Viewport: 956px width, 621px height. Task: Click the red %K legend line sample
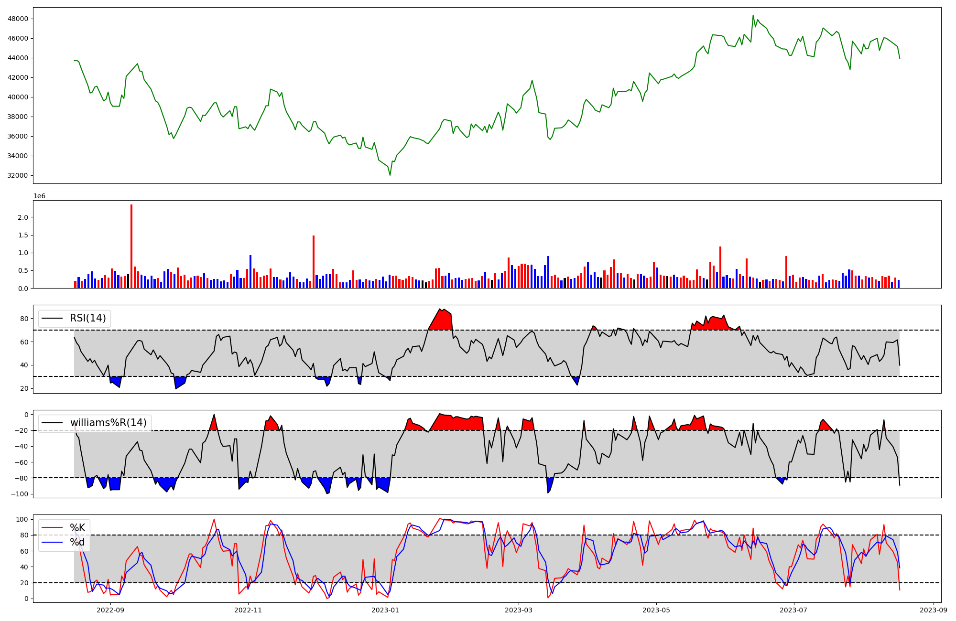point(53,527)
